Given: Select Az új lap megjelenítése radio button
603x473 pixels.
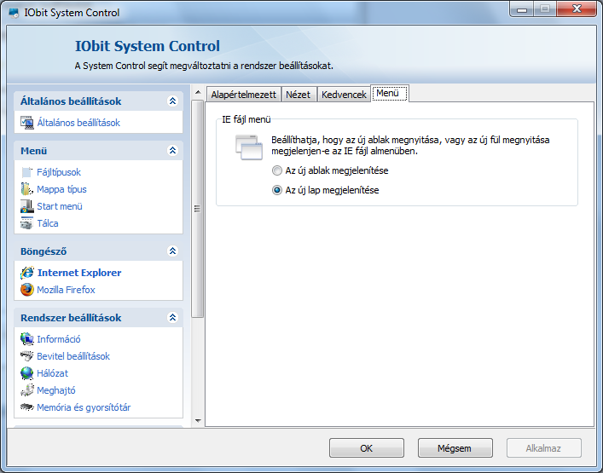Looking at the screenshot, I should click(277, 190).
